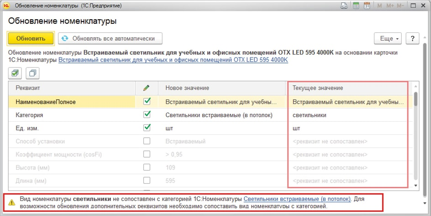This screenshot has height=216, width=431.
Task: Click the M- memory subtract button
Action: pos(399,6)
